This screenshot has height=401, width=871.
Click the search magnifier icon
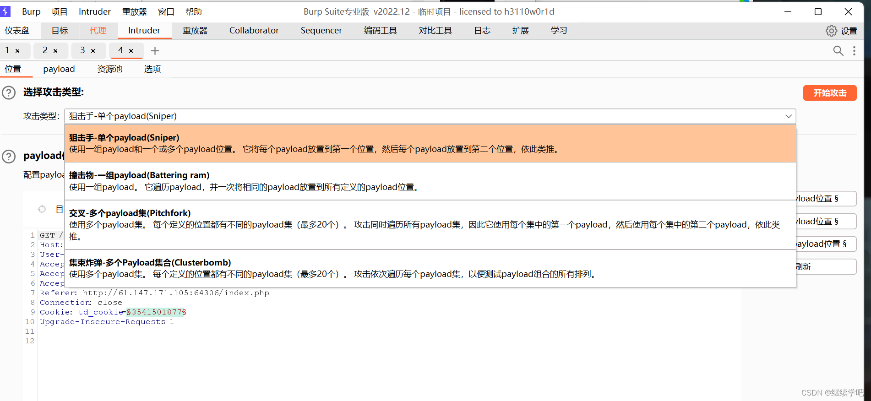838,51
